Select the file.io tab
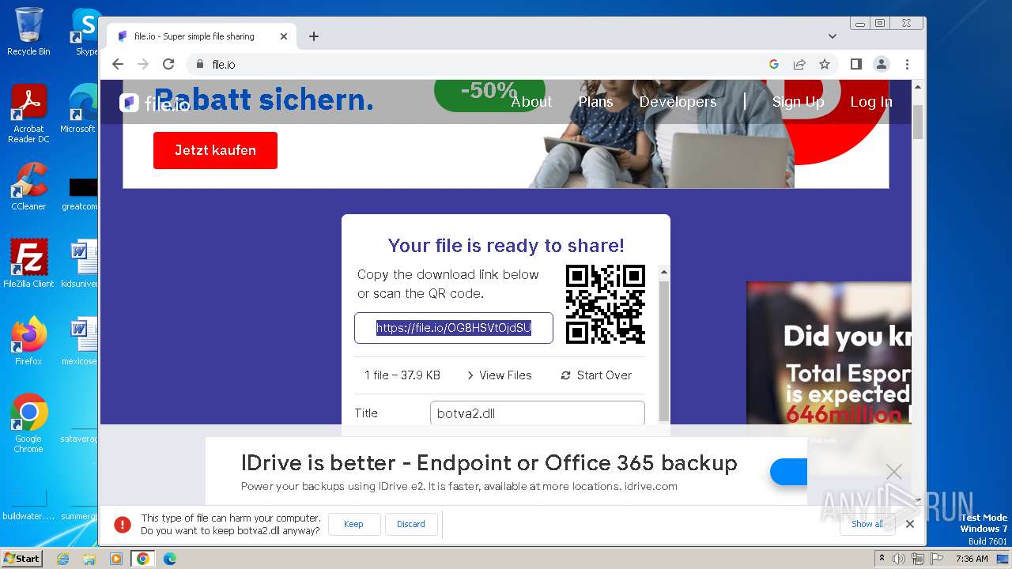Image resolution: width=1012 pixels, height=569 pixels. pyautogui.click(x=202, y=36)
